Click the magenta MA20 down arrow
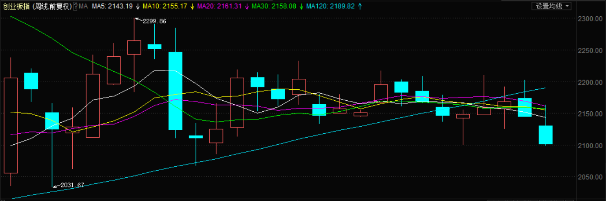606x201 pixels. pos(247,6)
